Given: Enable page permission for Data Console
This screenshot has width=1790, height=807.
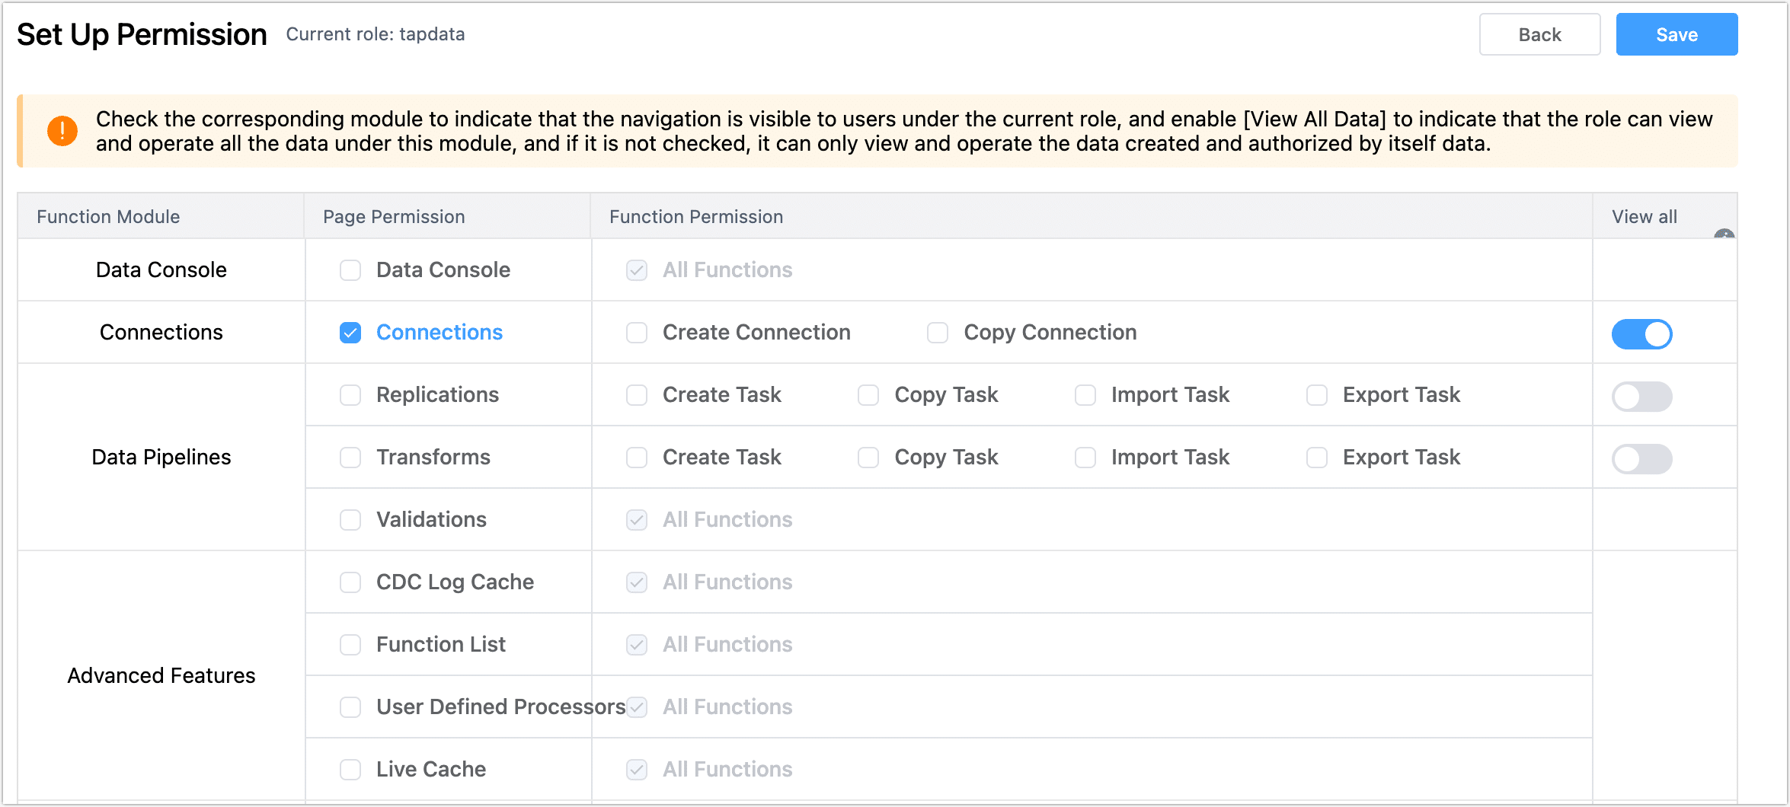Looking at the screenshot, I should 350,270.
